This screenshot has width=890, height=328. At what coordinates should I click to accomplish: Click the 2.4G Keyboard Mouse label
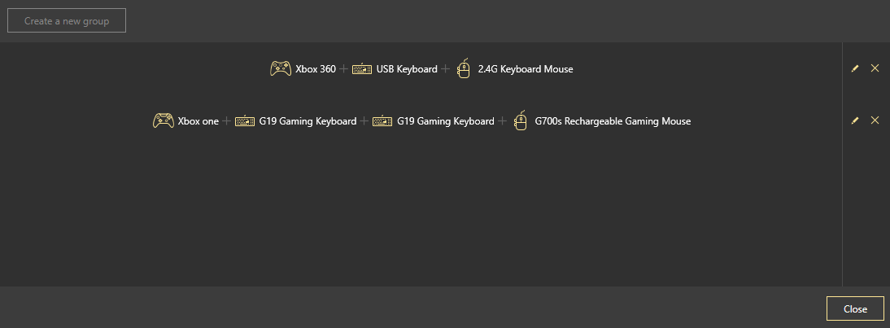pos(526,69)
